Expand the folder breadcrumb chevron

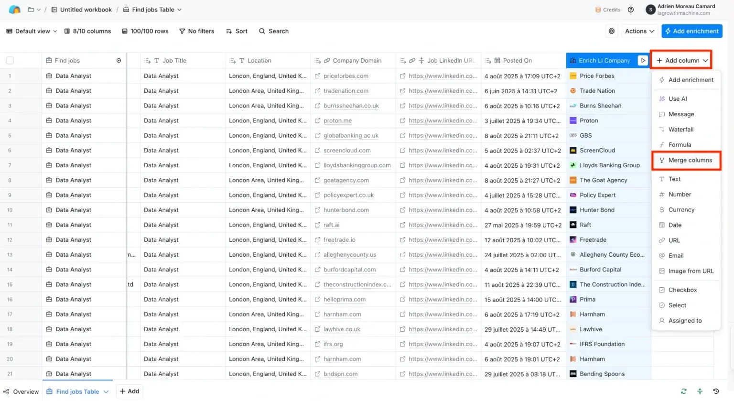click(39, 10)
